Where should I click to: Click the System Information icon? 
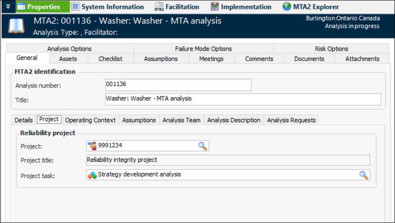coord(75,7)
